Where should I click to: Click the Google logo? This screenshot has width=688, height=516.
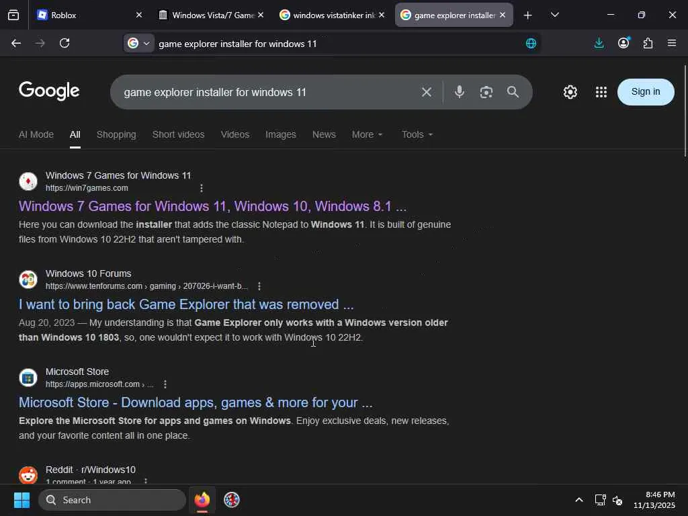click(49, 91)
